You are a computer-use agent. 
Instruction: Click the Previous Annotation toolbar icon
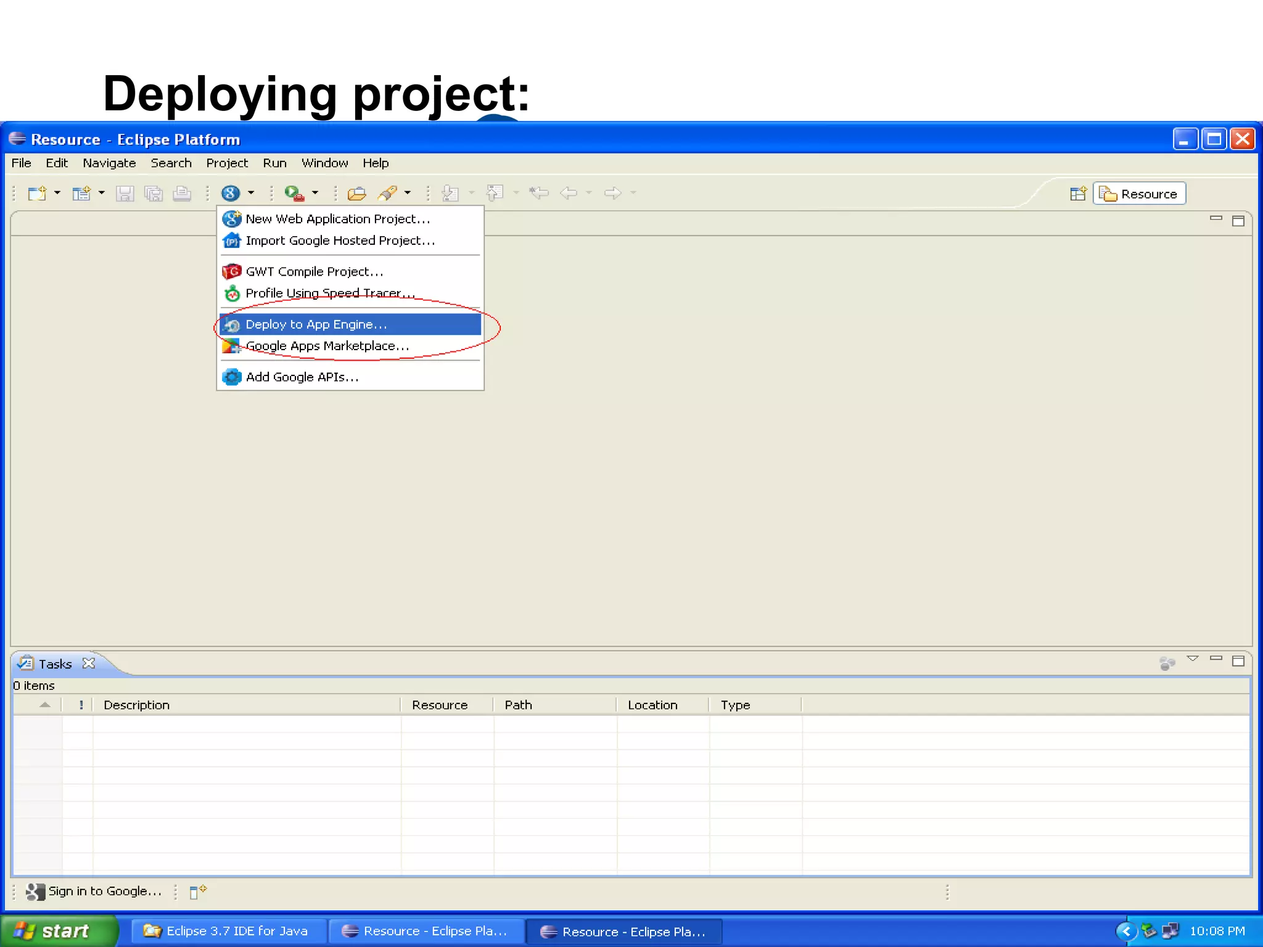click(x=495, y=194)
